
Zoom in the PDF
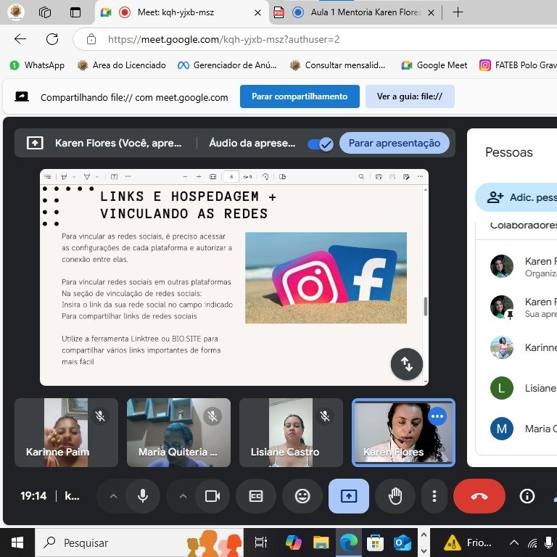click(x=199, y=176)
